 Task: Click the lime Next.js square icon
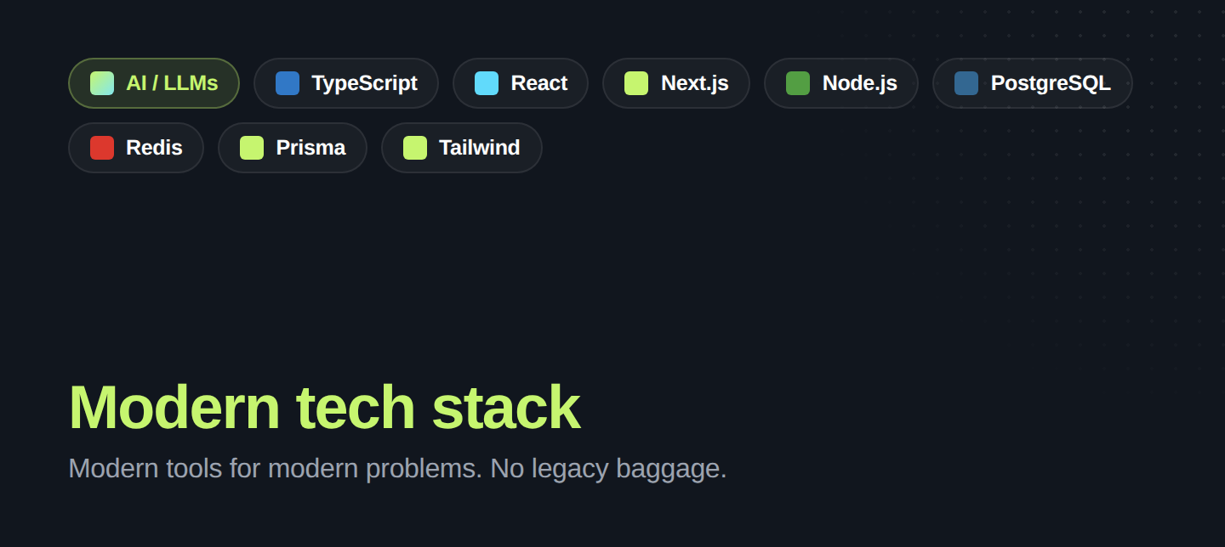click(x=636, y=83)
